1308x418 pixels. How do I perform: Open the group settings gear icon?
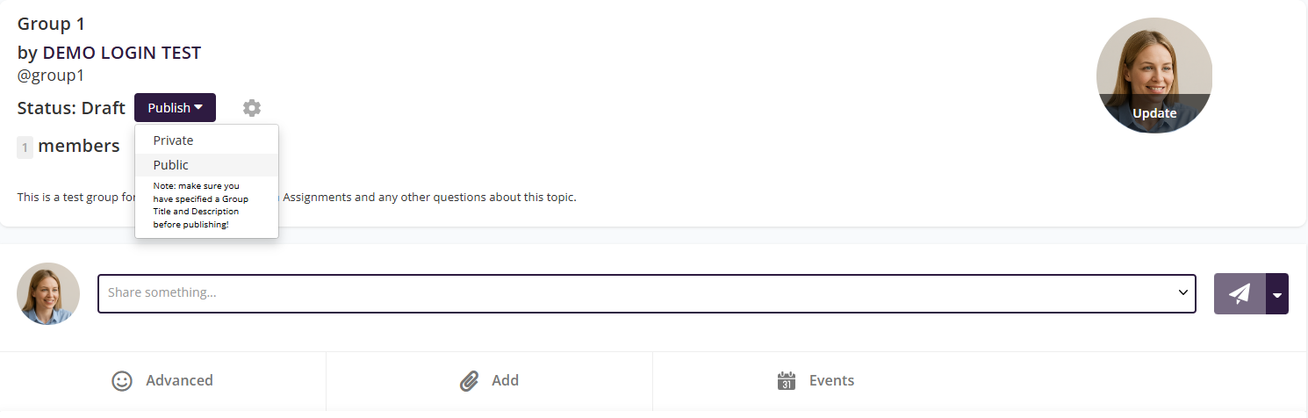coord(252,108)
